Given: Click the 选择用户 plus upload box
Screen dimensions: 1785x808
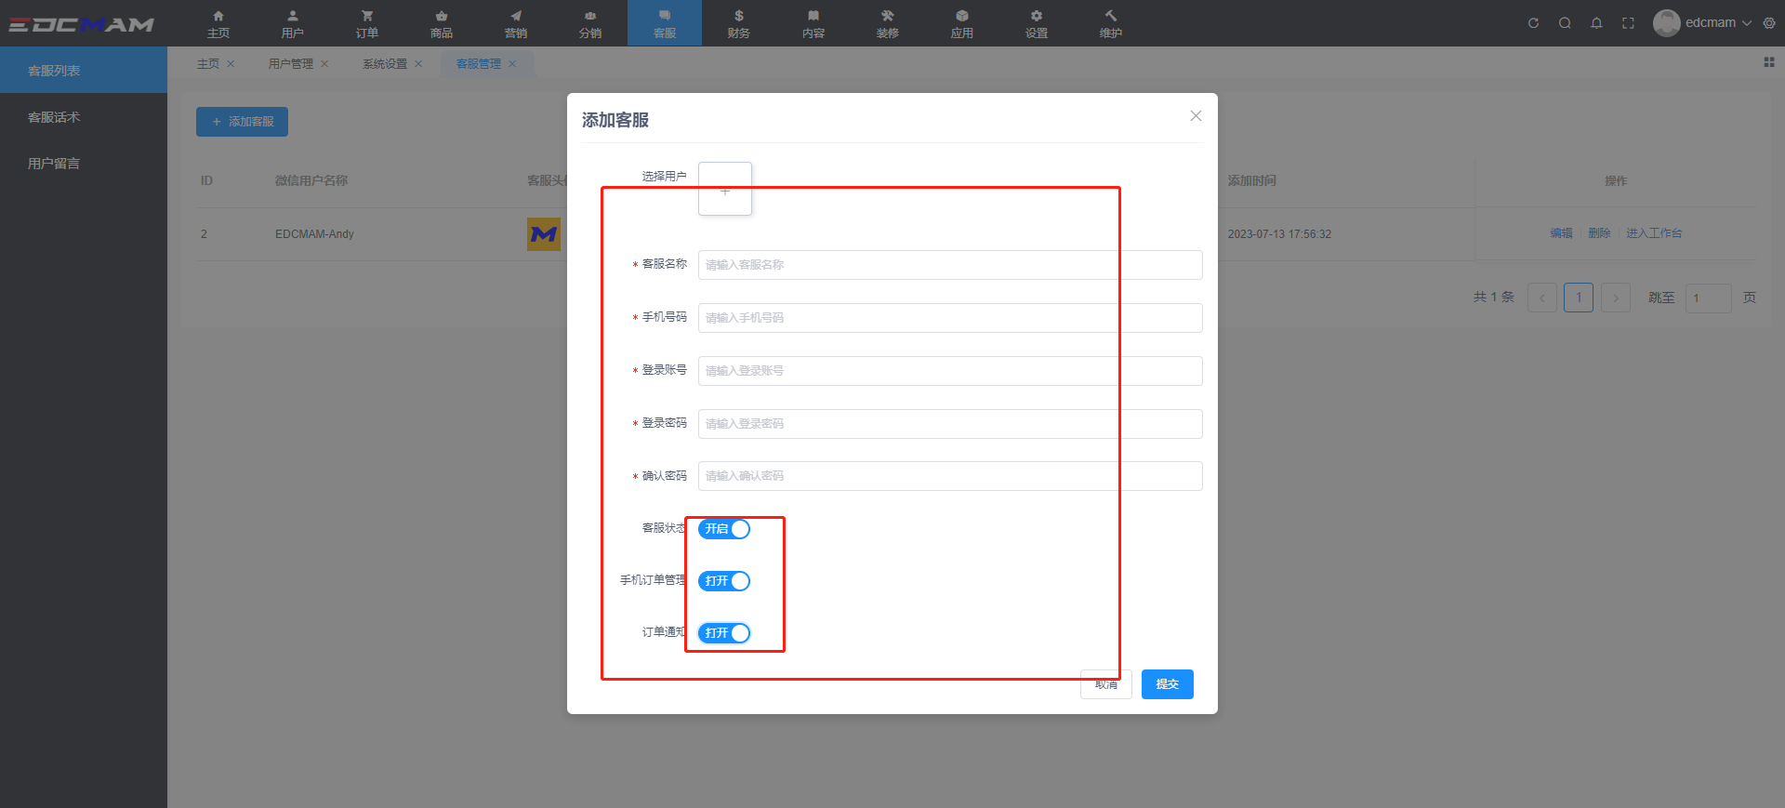Looking at the screenshot, I should [725, 190].
